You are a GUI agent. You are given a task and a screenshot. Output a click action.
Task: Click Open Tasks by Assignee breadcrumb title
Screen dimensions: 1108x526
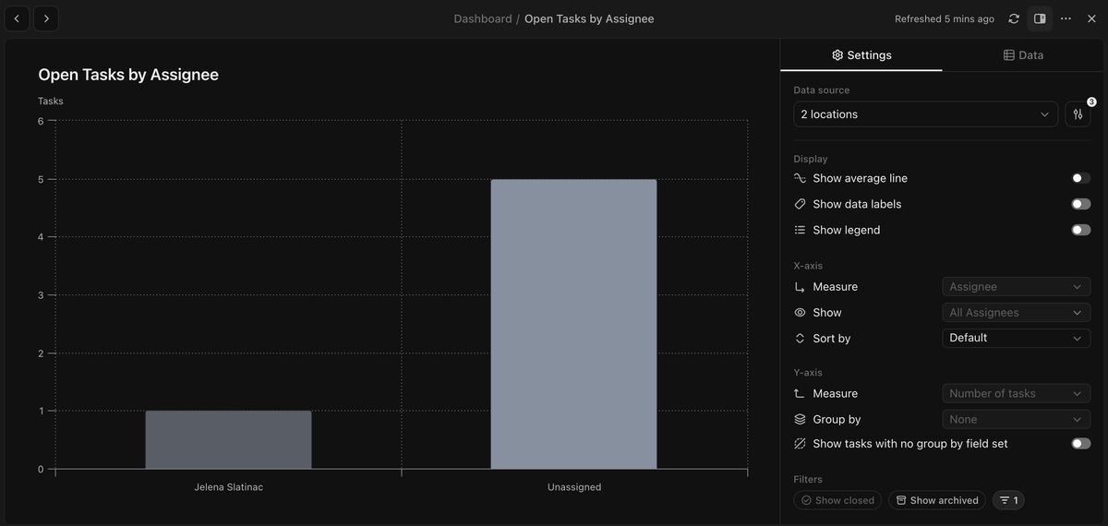tap(589, 18)
